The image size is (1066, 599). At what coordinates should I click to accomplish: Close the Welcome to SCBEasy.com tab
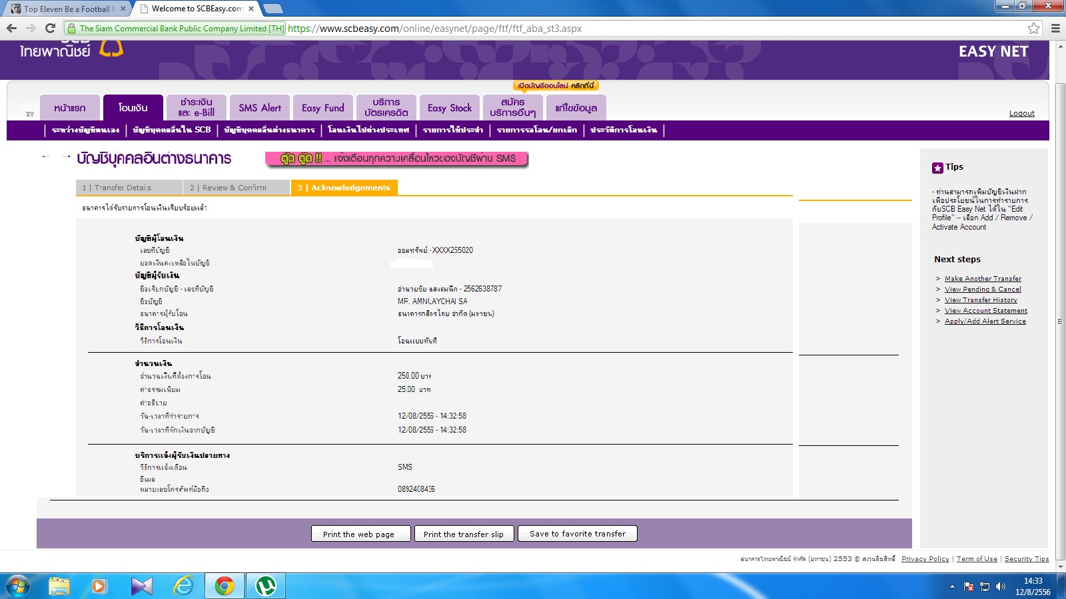(251, 9)
